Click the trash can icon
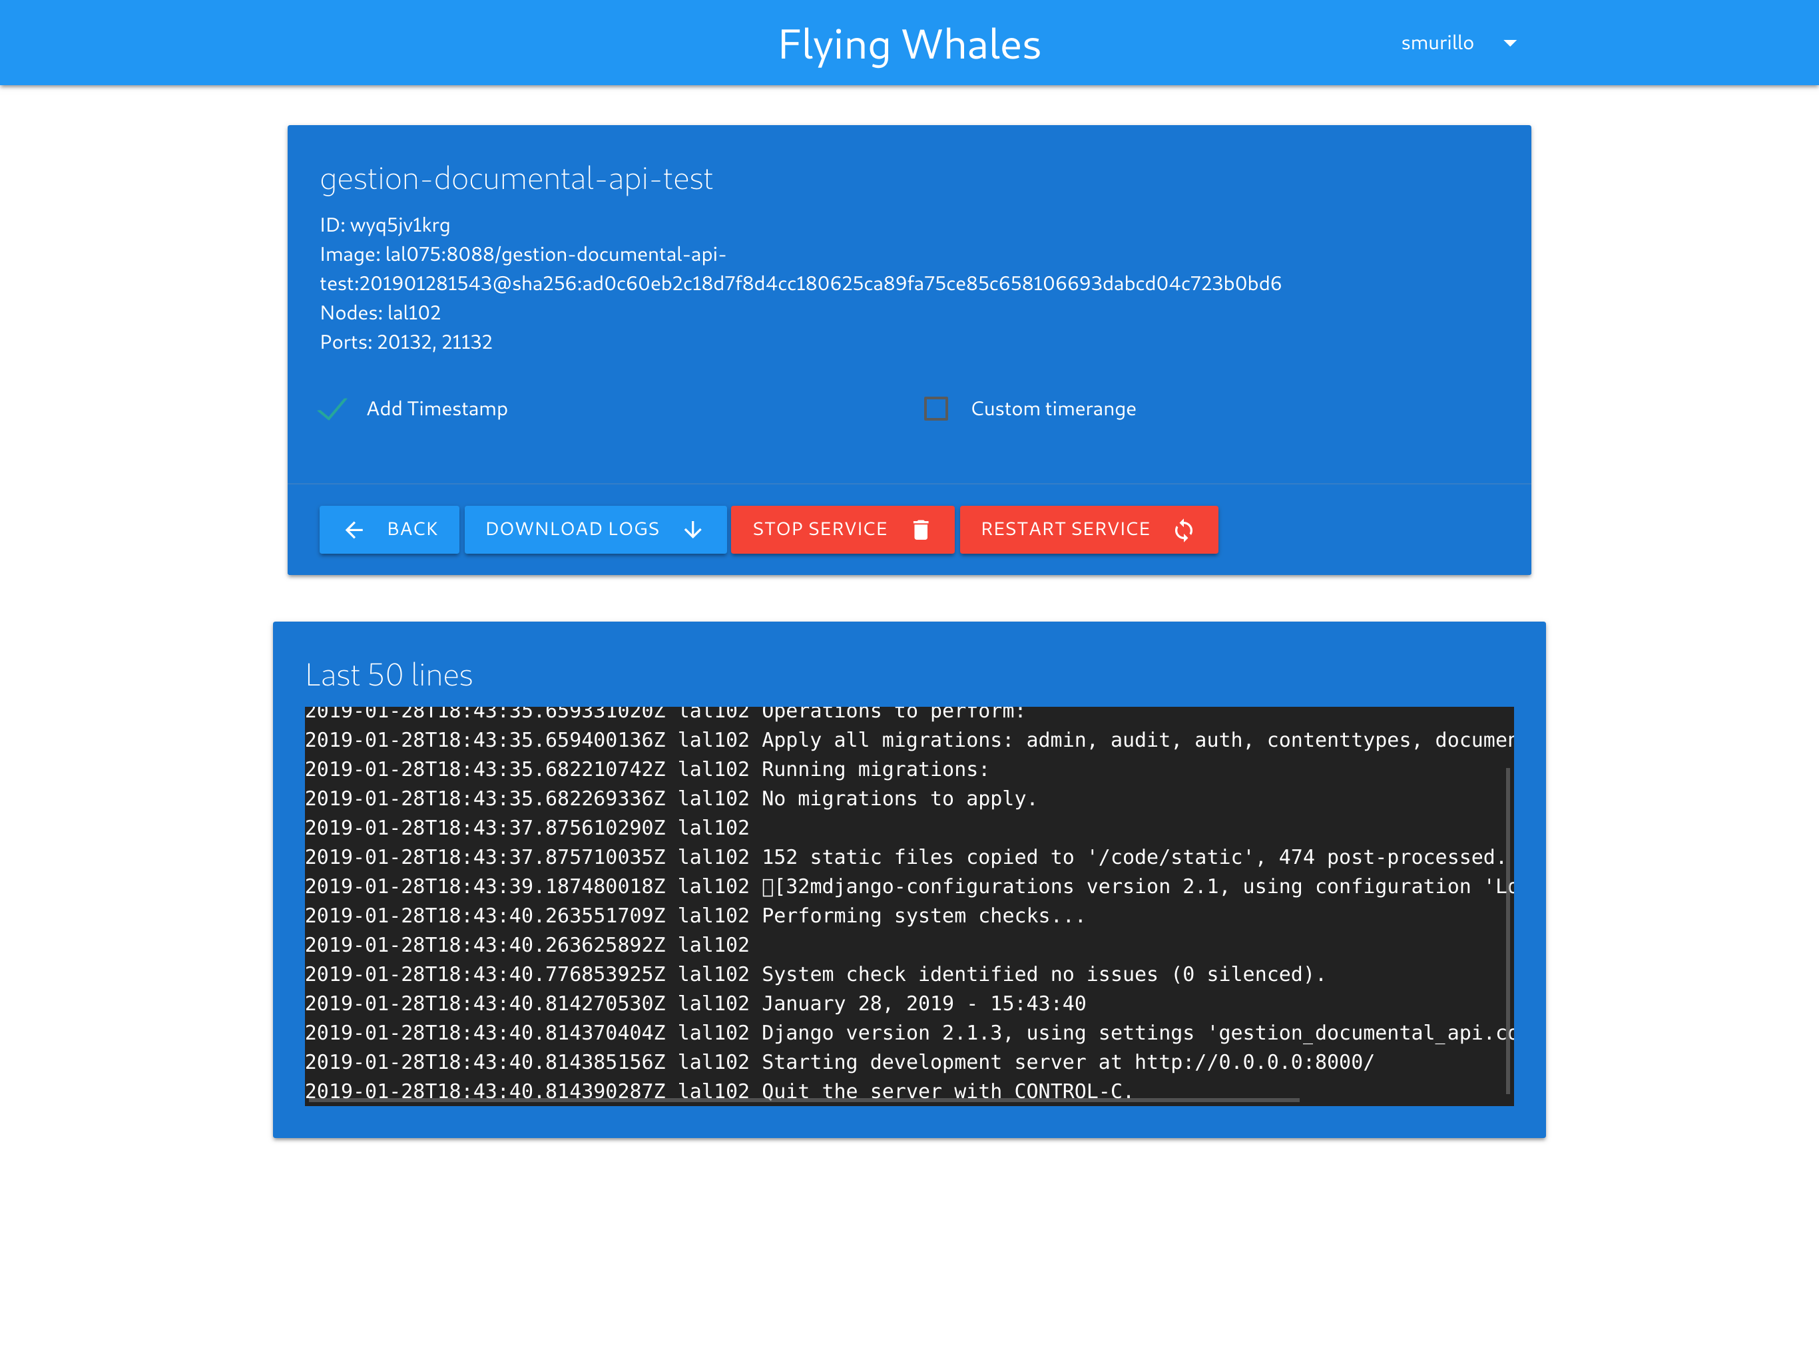Image resolution: width=1819 pixels, height=1363 pixels. (x=921, y=530)
